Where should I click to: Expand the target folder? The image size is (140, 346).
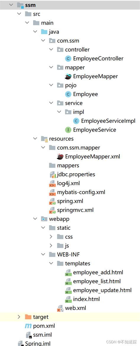(19, 317)
